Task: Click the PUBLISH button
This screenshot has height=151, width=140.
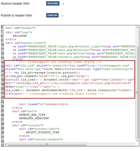Action: 52,15
